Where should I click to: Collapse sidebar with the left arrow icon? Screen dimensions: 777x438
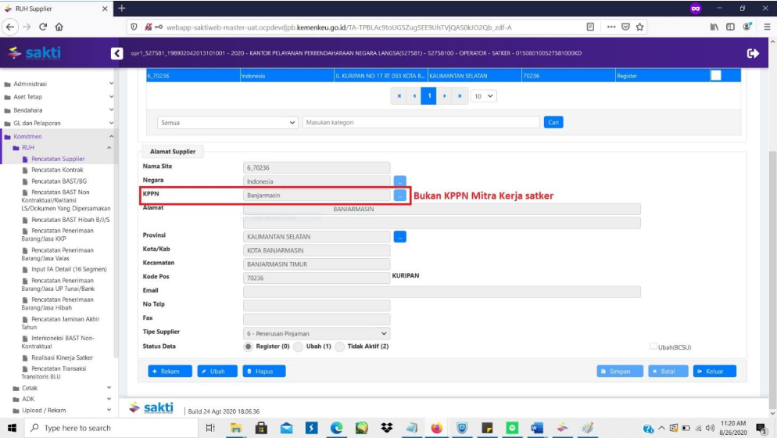pos(117,53)
